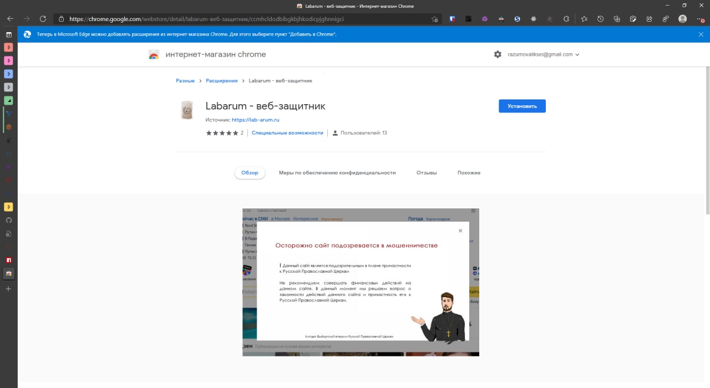Add a new tab with plus icon

click(8, 289)
